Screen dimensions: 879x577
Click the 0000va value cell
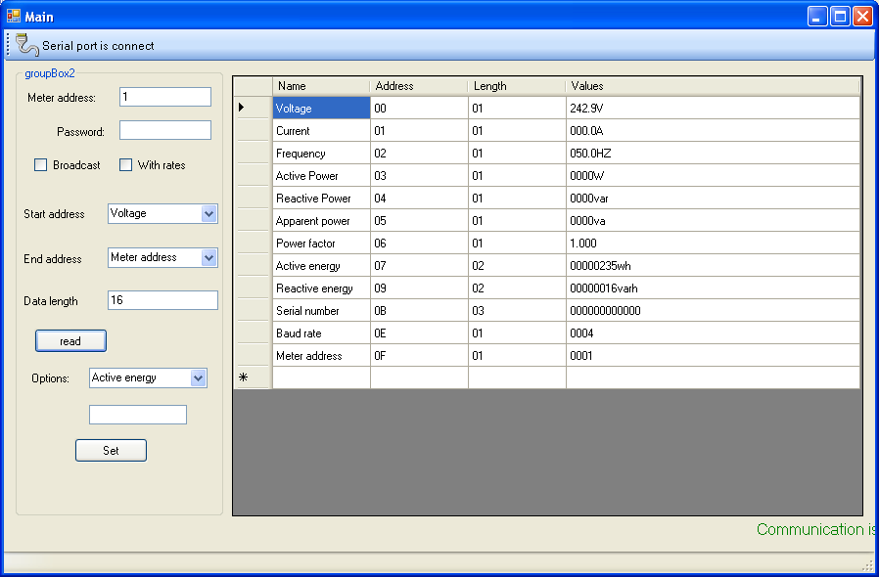click(713, 220)
